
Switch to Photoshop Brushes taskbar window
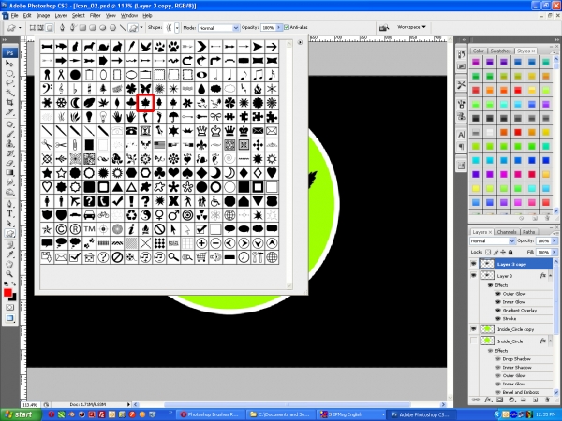pyautogui.click(x=209, y=414)
